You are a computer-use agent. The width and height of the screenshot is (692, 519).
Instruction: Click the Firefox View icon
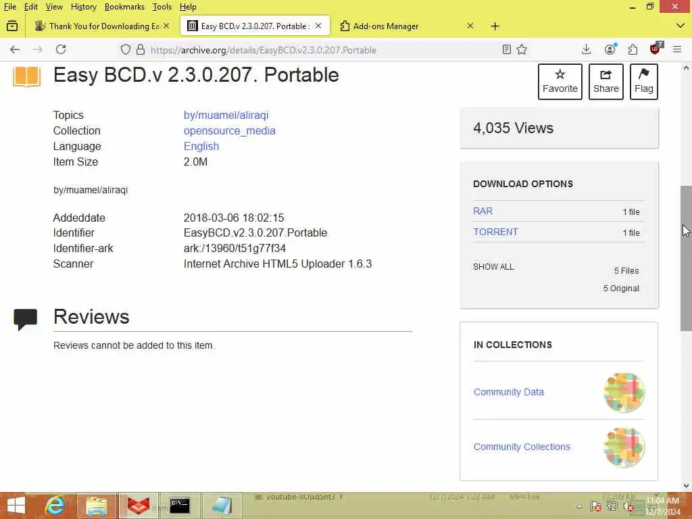(12, 26)
